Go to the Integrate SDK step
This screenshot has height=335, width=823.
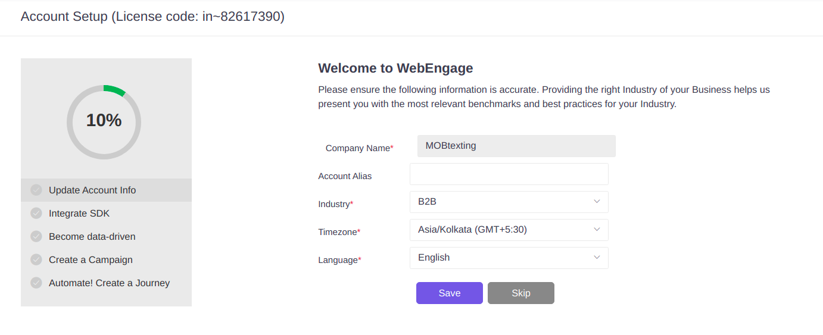pos(106,213)
